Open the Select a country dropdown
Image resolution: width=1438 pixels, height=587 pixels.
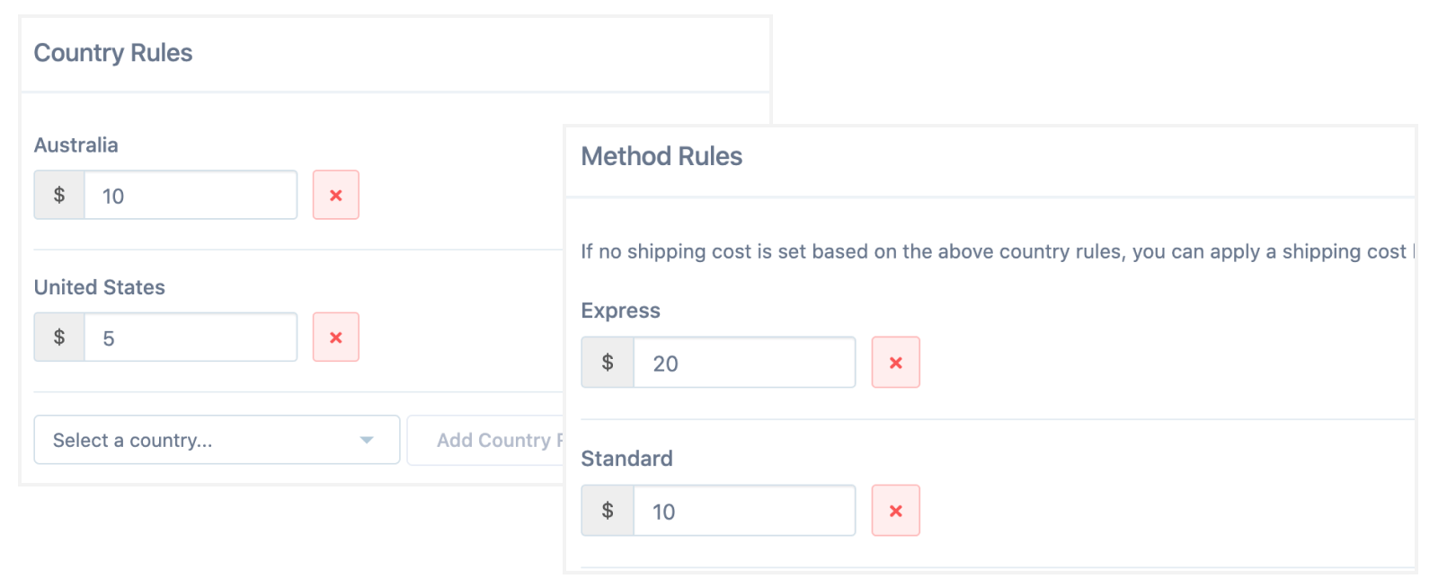pyautogui.click(x=217, y=440)
